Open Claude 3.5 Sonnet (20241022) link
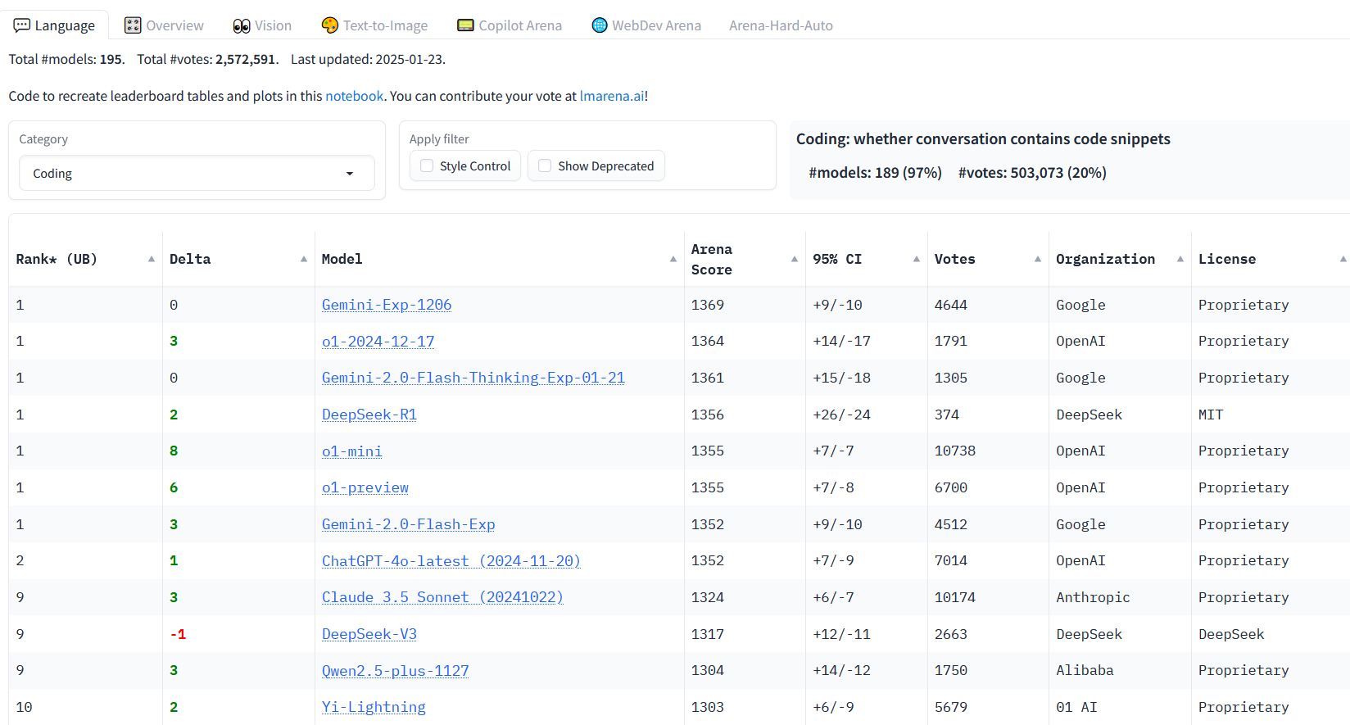Screen dimensions: 1350x725 442,597
